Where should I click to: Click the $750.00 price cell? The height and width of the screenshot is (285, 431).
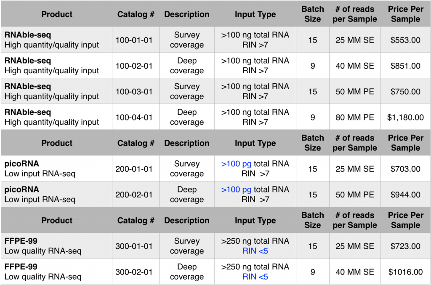[405, 91]
